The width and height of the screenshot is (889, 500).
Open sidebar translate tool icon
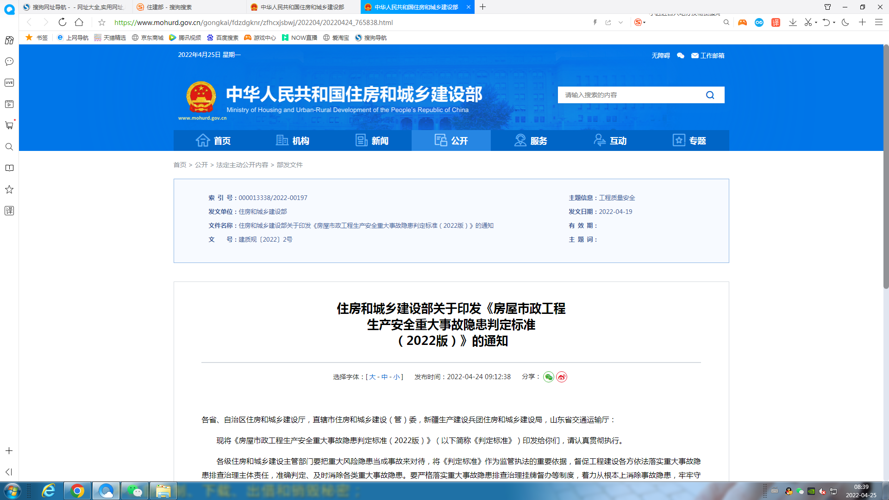pyautogui.click(x=9, y=211)
